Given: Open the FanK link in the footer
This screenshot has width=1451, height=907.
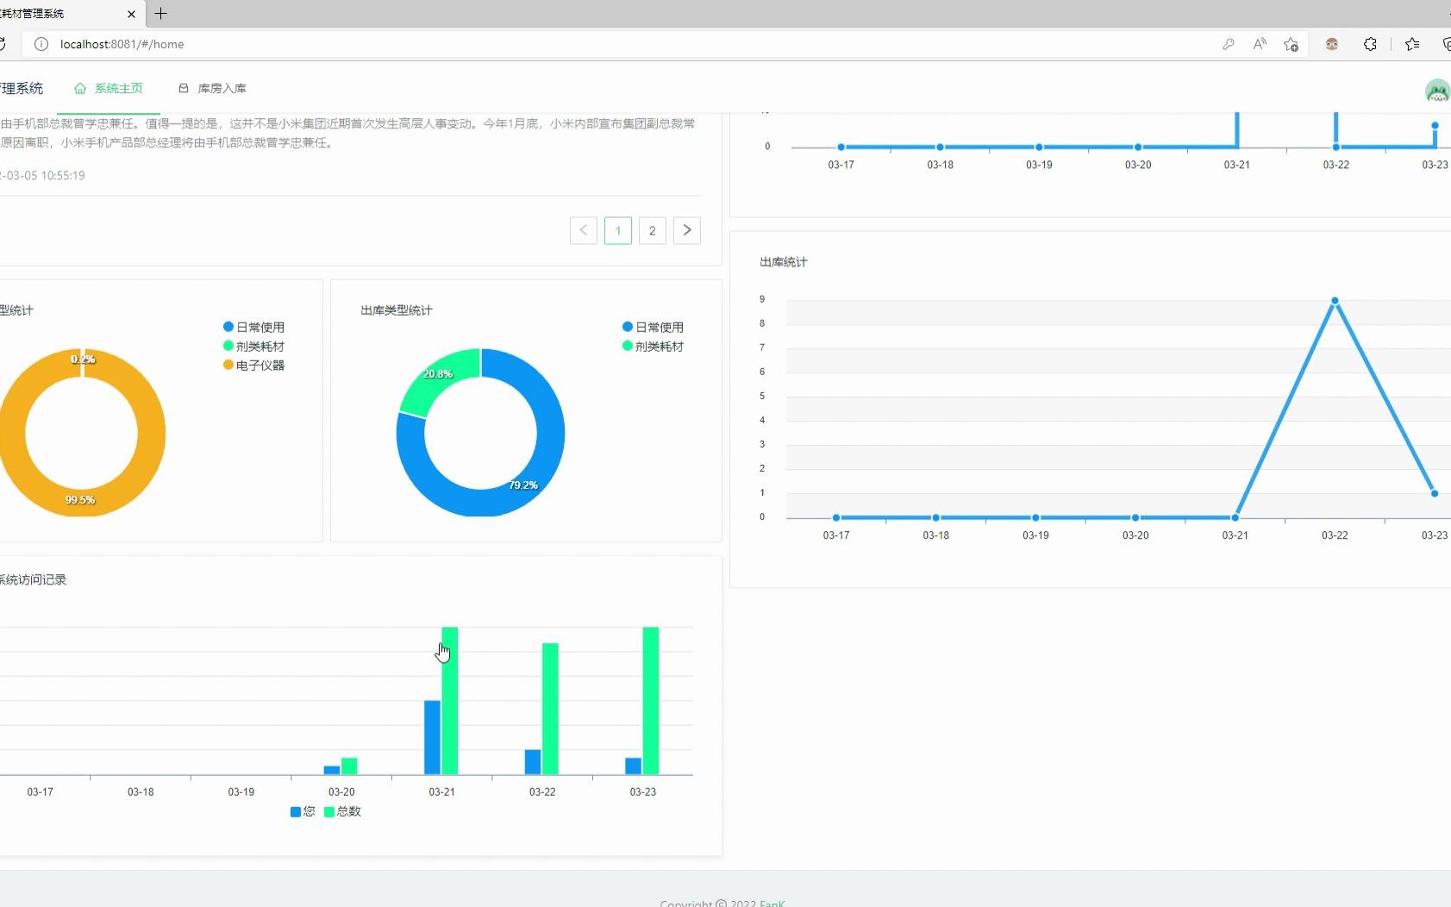Looking at the screenshot, I should (x=772, y=903).
